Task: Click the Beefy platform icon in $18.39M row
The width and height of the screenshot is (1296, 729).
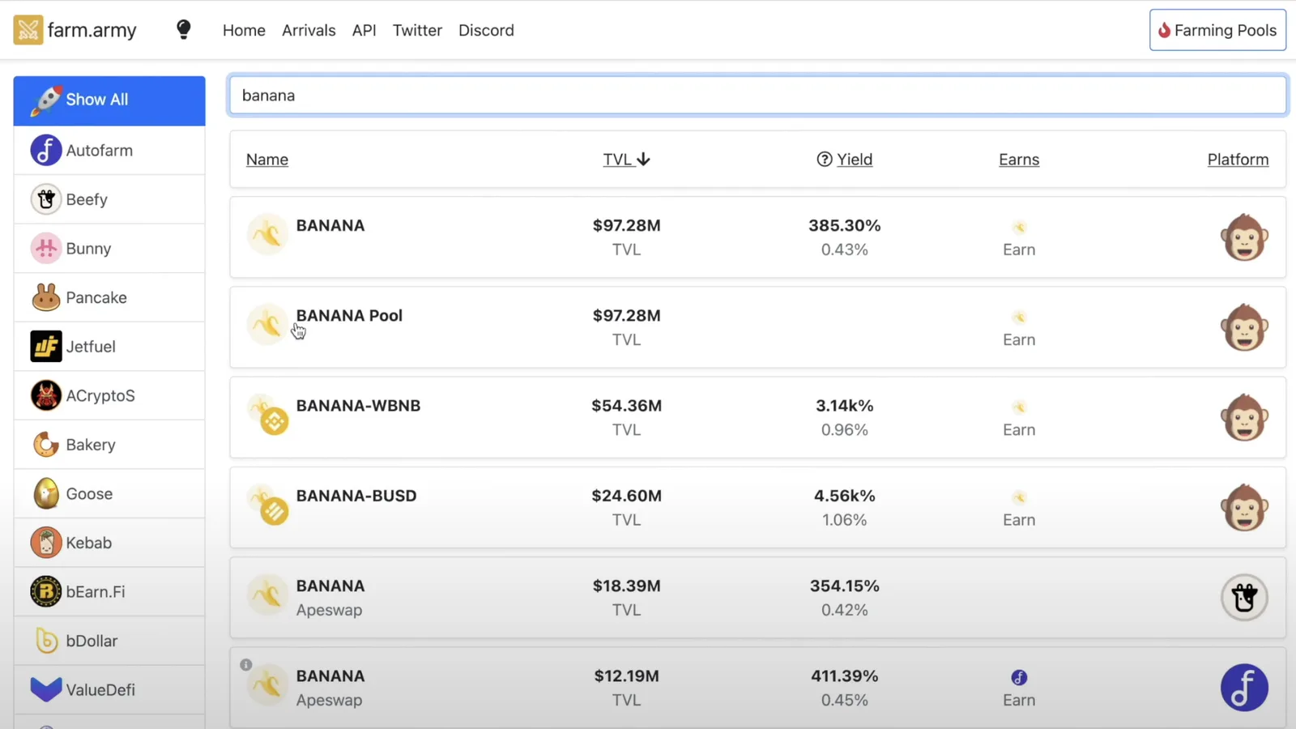Action: pos(1244,598)
